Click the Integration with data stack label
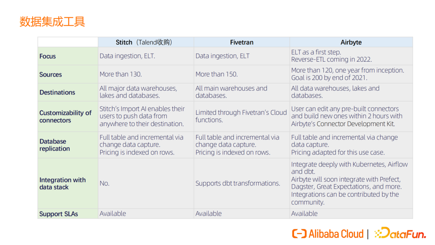 click(x=62, y=183)
